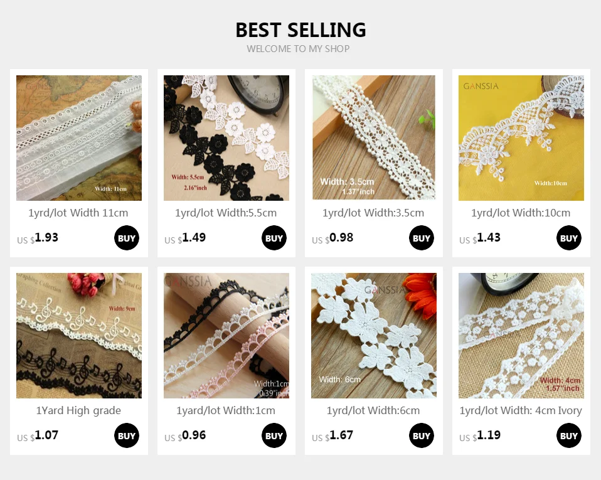Click the '1yrd/lot Width:5.5cm' title link
This screenshot has height=480, width=601.
point(226,213)
